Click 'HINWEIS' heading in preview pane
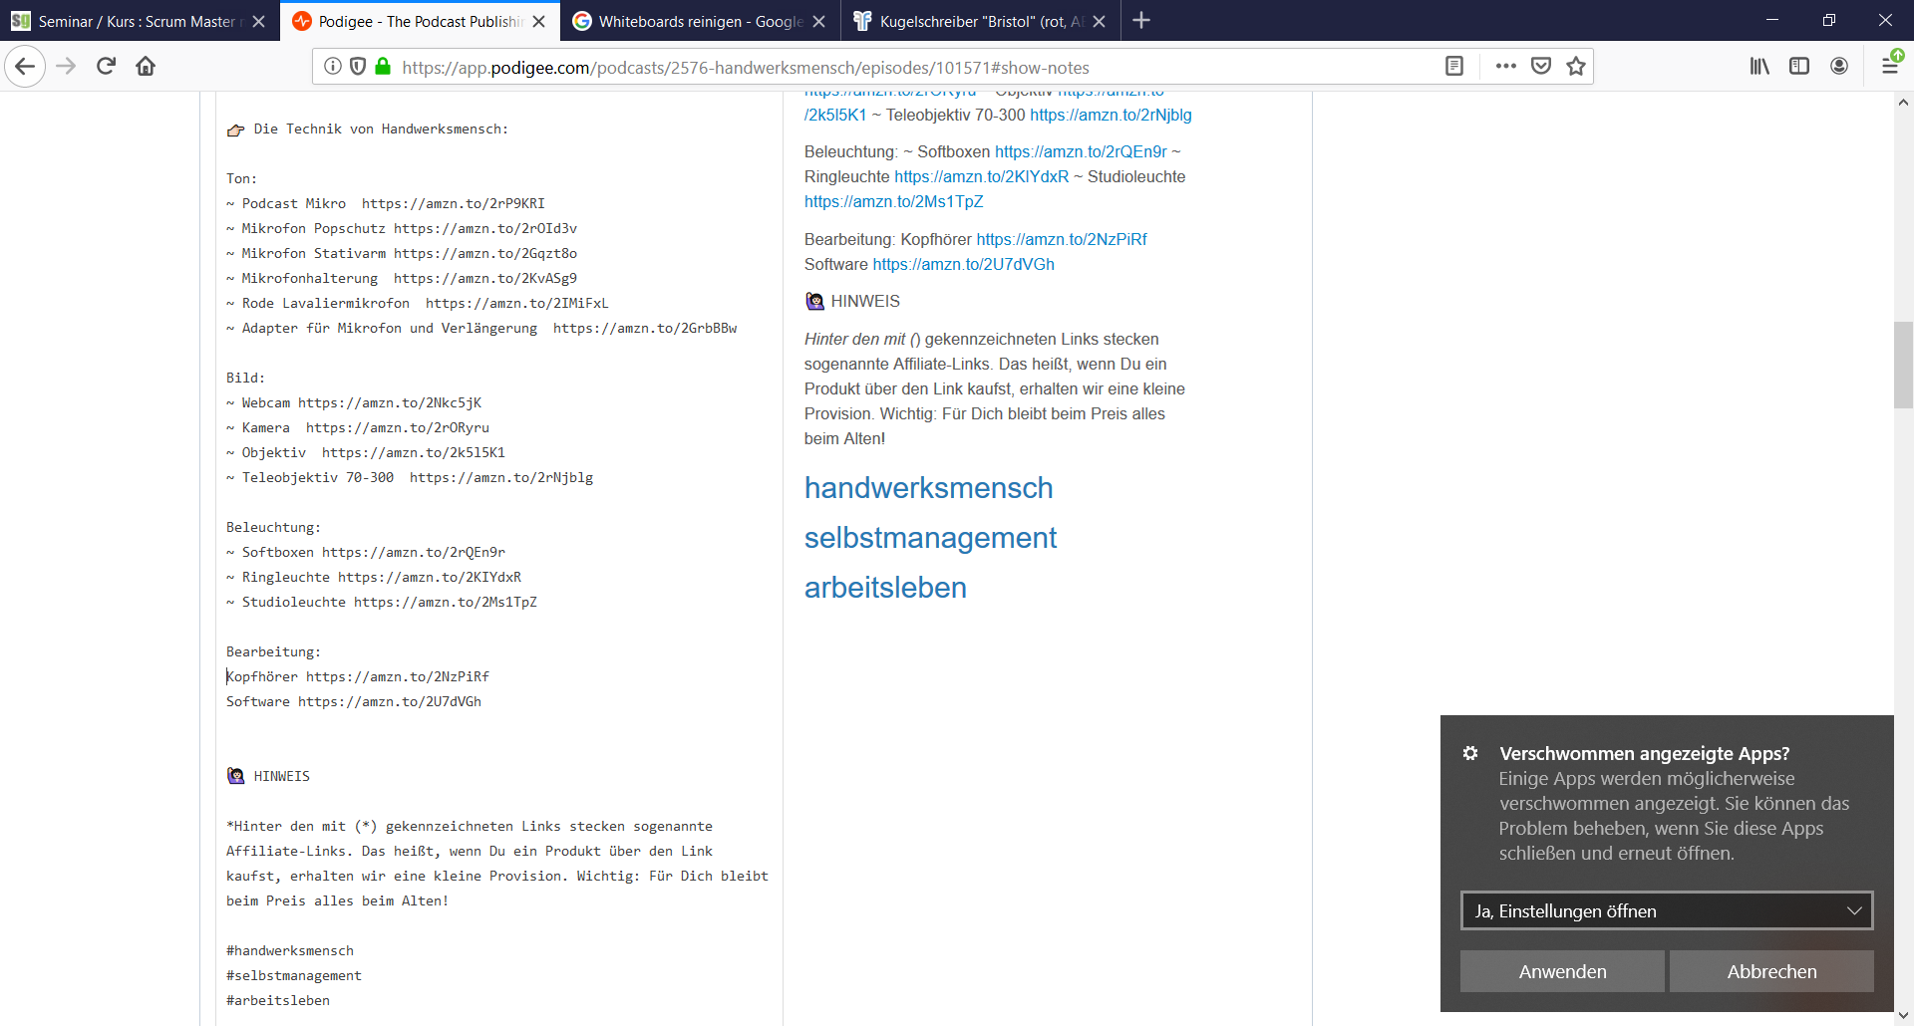The width and height of the screenshot is (1914, 1026). pyautogui.click(x=865, y=301)
